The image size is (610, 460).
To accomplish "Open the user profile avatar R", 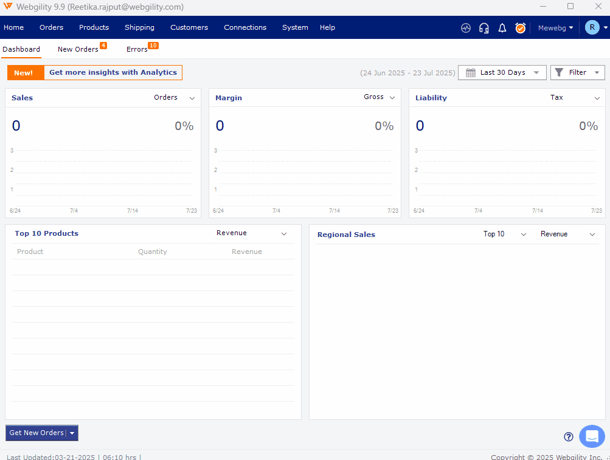I will [592, 27].
